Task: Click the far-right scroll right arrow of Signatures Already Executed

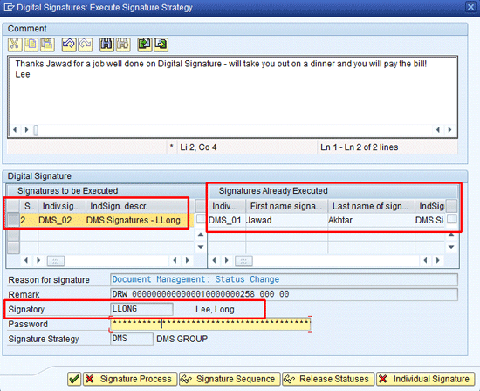Action: (438, 260)
